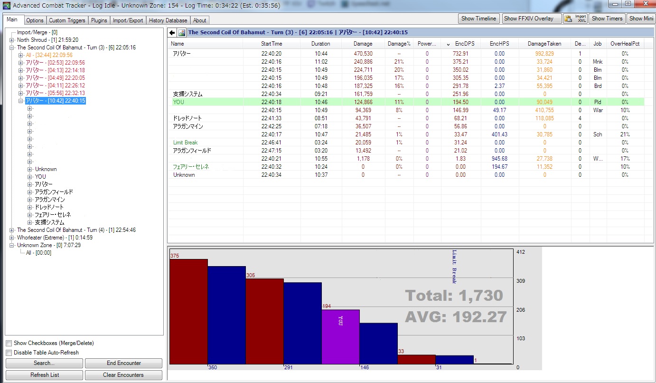Click Show FFXIV Overlay button
The width and height of the screenshot is (656, 383).
tap(532, 19)
